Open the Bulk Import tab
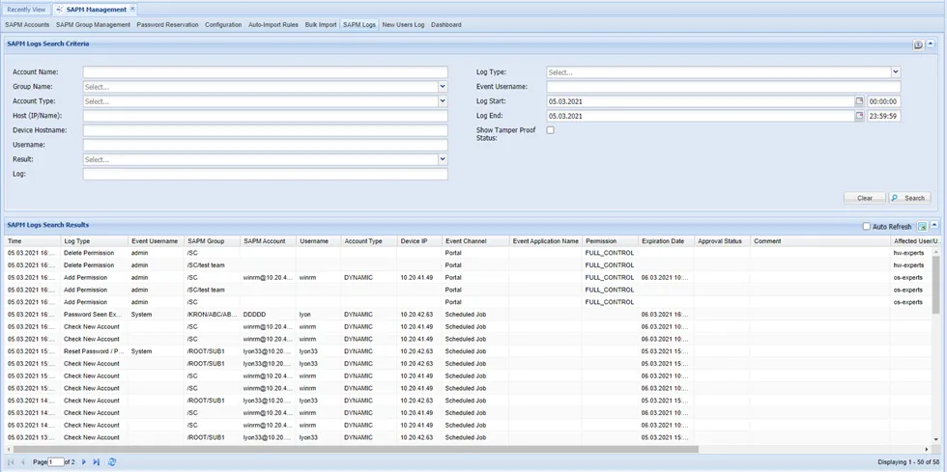The width and height of the screenshot is (947, 472). [321, 25]
